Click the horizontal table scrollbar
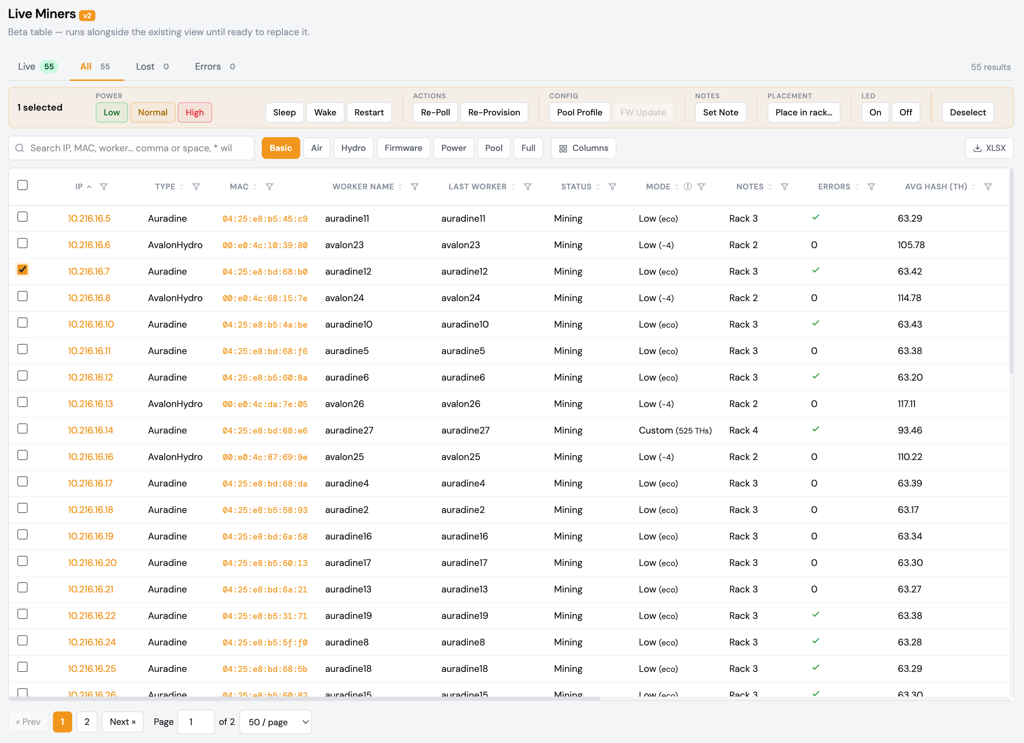The image size is (1024, 743). [304, 699]
